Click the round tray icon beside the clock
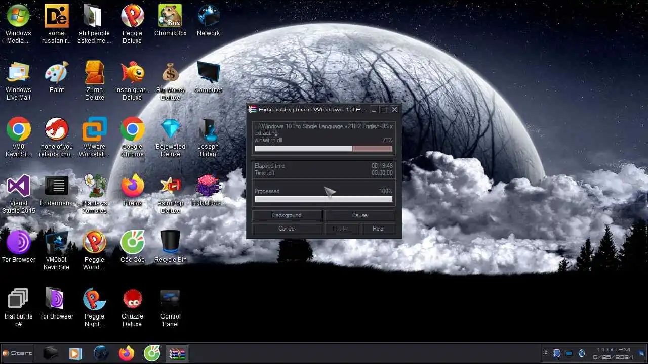 coord(582,353)
